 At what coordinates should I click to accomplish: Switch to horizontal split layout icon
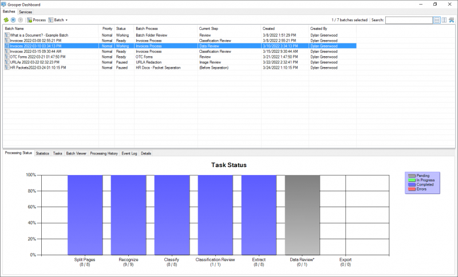(437, 20)
